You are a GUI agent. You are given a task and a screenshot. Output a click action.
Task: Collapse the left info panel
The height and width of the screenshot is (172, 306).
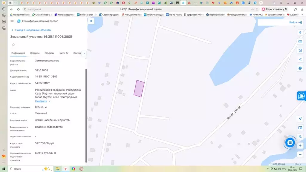point(91,21)
